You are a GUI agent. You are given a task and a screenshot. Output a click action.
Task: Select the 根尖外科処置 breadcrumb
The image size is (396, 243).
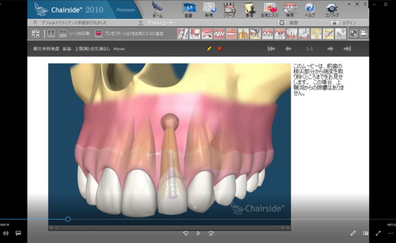click(x=46, y=49)
